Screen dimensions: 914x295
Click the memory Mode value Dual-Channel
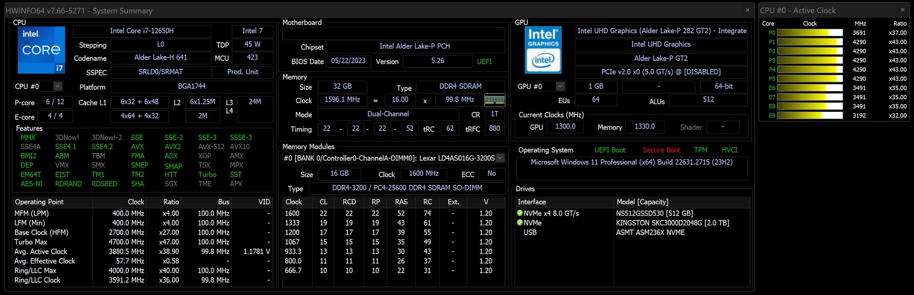[388, 114]
